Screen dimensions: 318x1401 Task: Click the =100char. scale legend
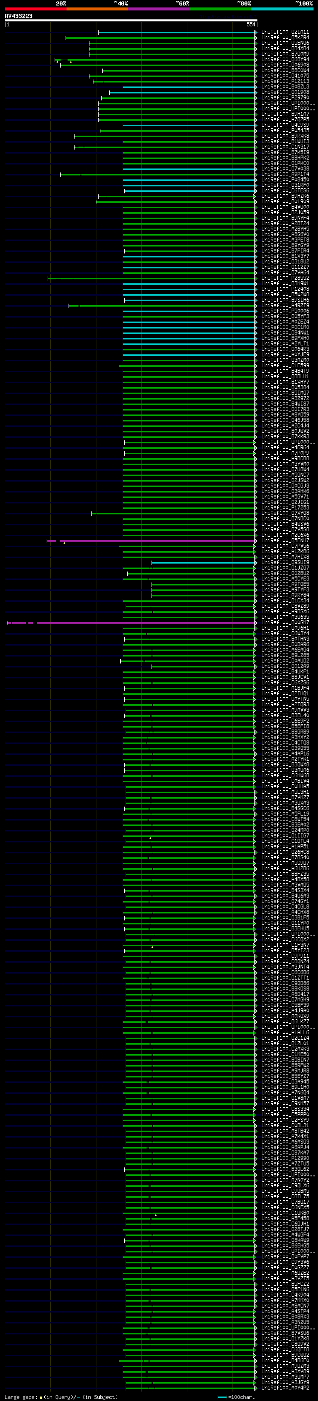[236, 1397]
